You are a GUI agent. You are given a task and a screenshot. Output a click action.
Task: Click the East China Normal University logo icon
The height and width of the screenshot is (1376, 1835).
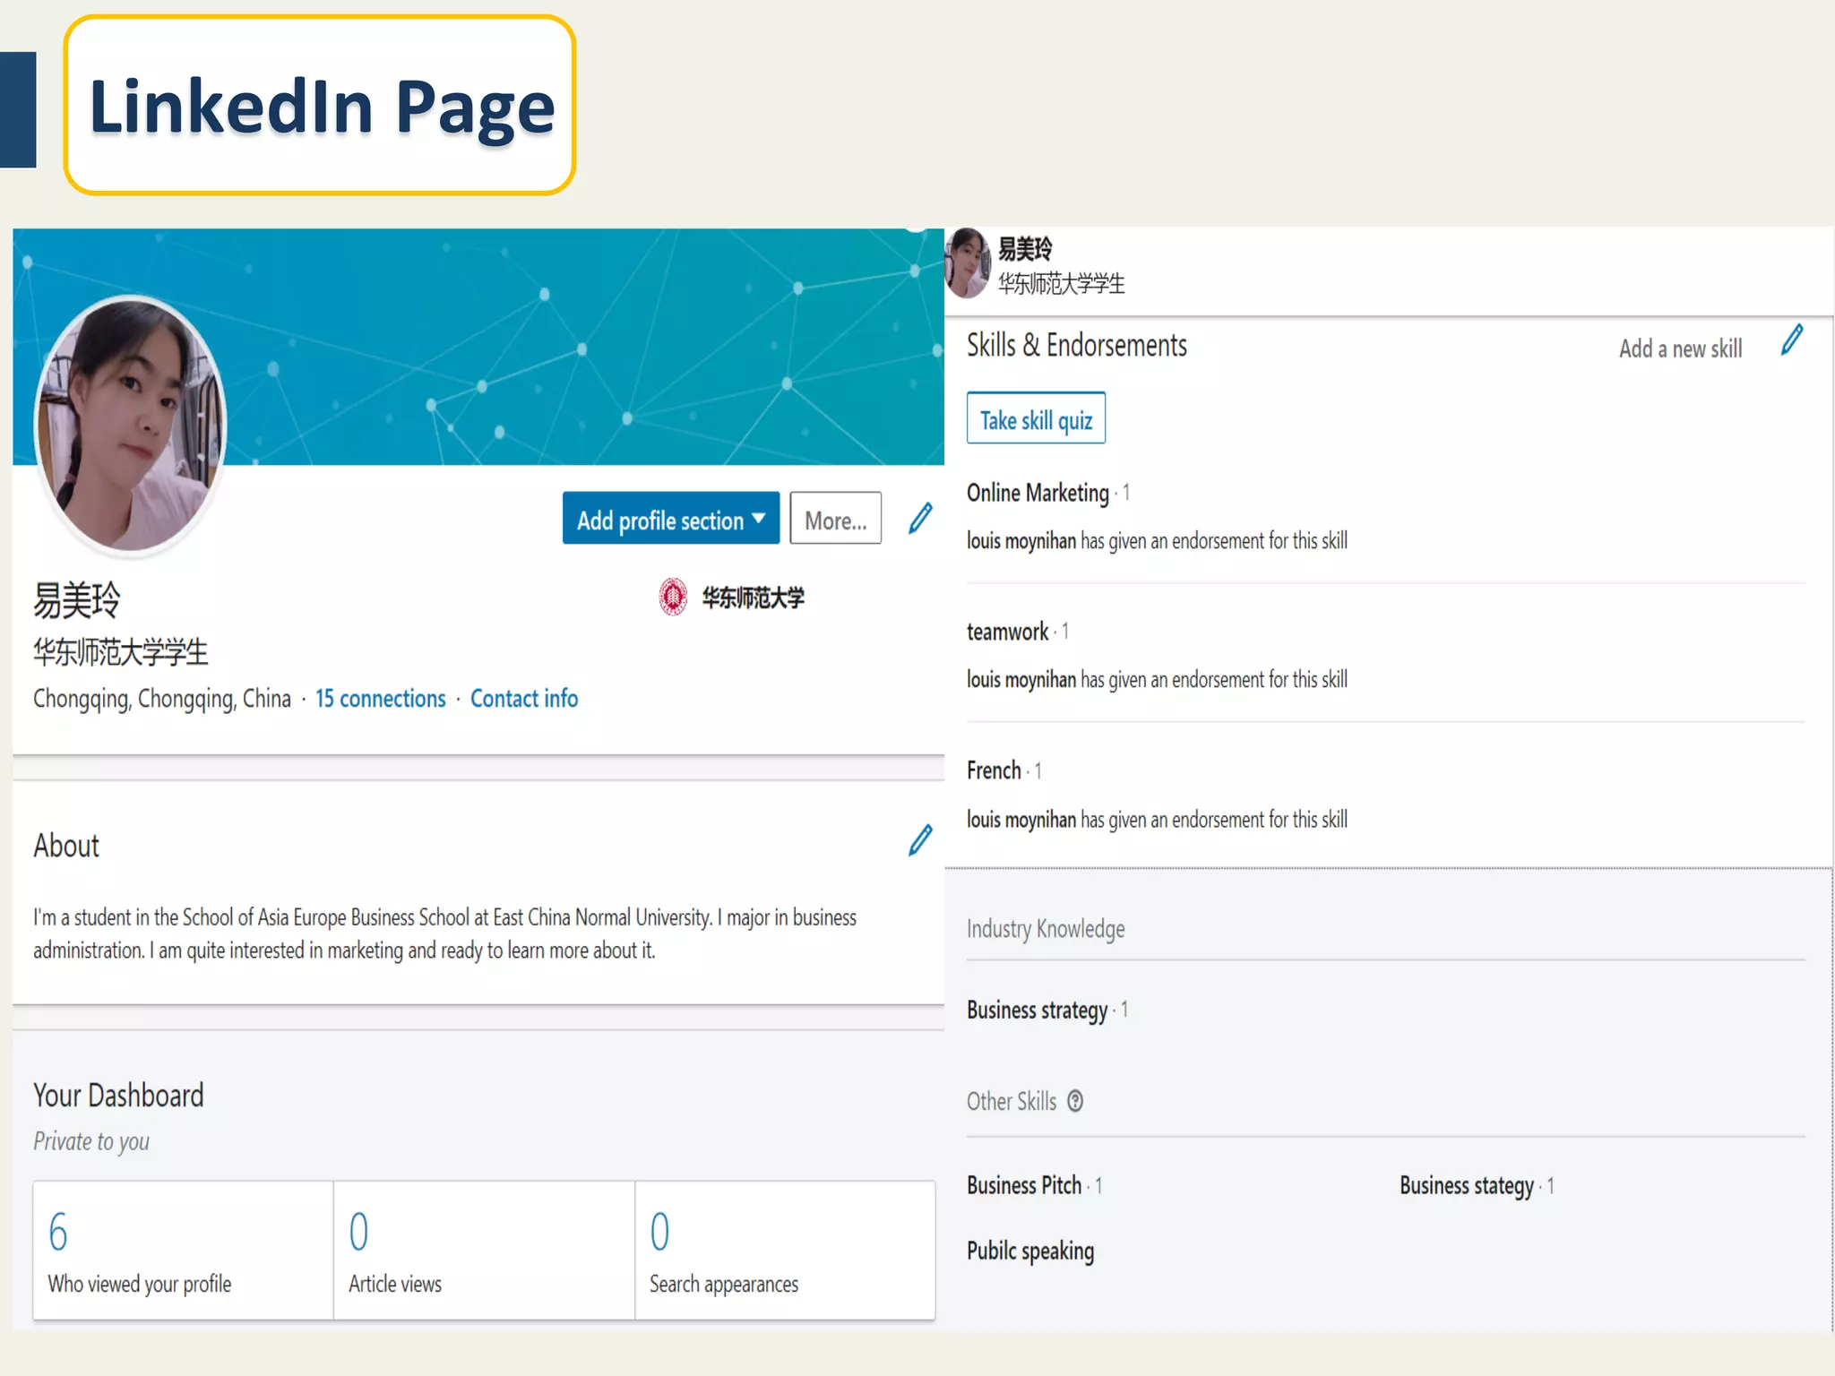coord(673,597)
